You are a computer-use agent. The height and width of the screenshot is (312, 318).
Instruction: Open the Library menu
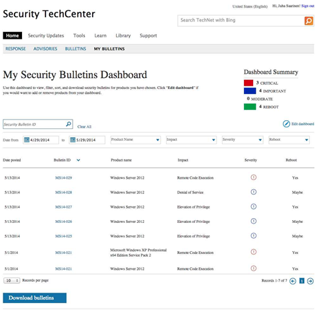tap(123, 36)
